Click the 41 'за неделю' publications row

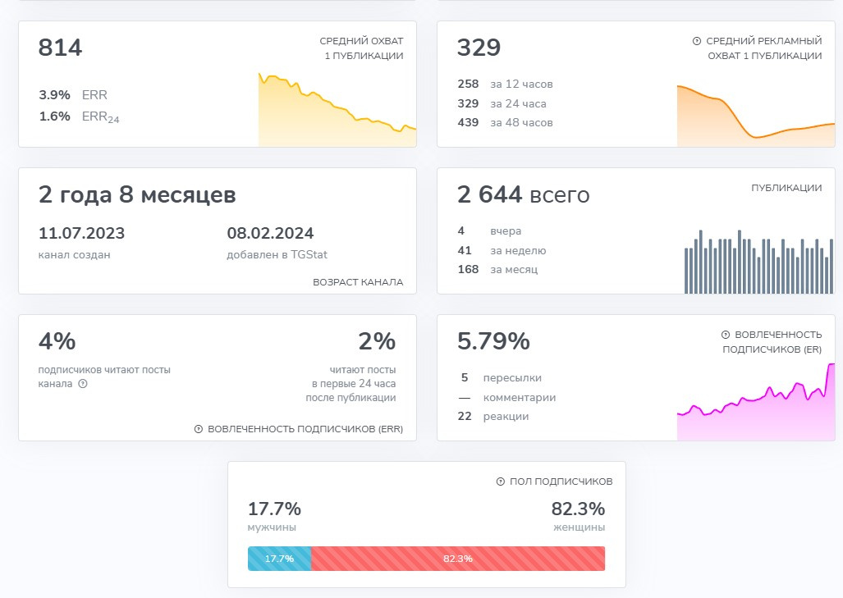coord(502,250)
